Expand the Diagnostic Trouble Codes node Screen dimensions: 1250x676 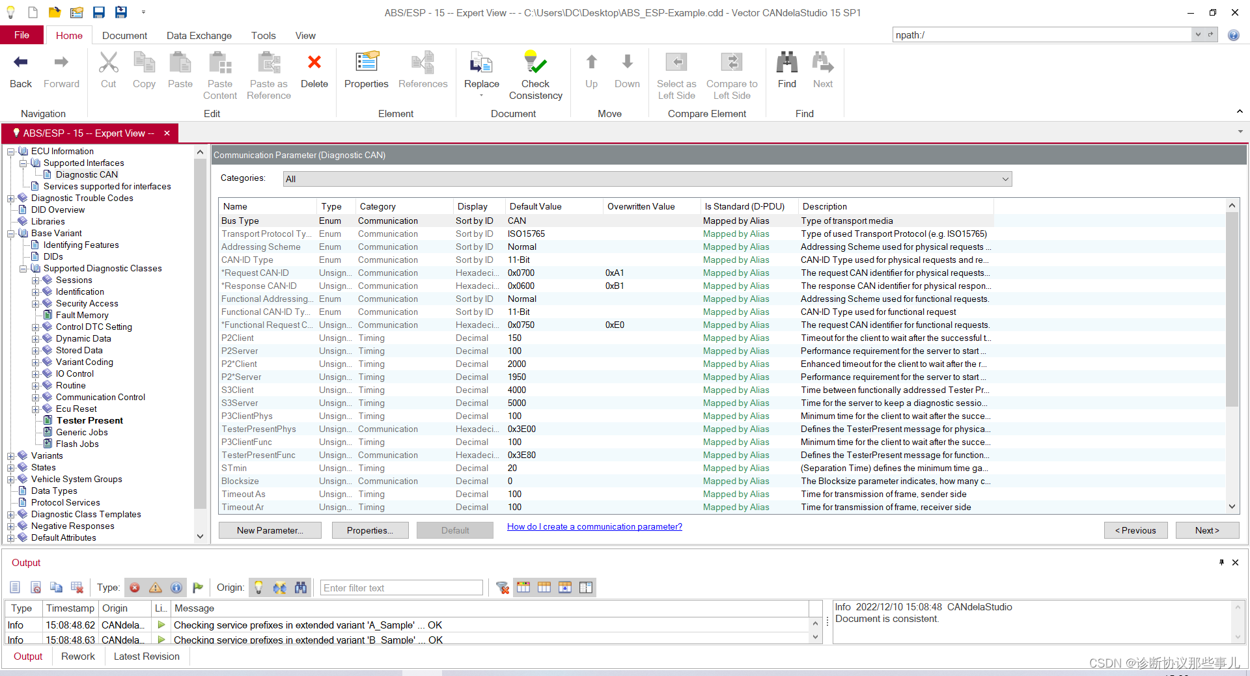pyautogui.click(x=11, y=198)
